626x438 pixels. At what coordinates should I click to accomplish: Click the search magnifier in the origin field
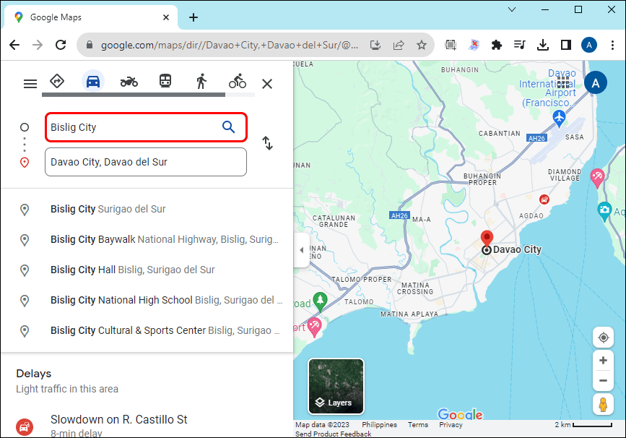228,127
